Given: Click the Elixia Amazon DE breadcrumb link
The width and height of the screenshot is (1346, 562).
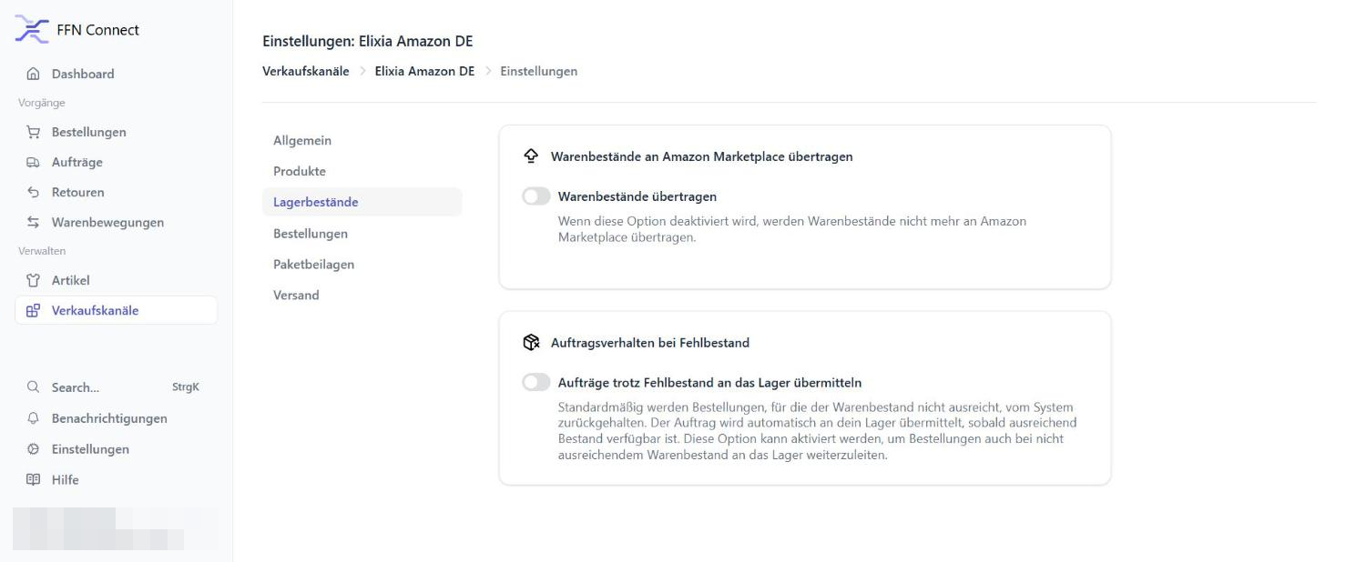Looking at the screenshot, I should (x=424, y=71).
